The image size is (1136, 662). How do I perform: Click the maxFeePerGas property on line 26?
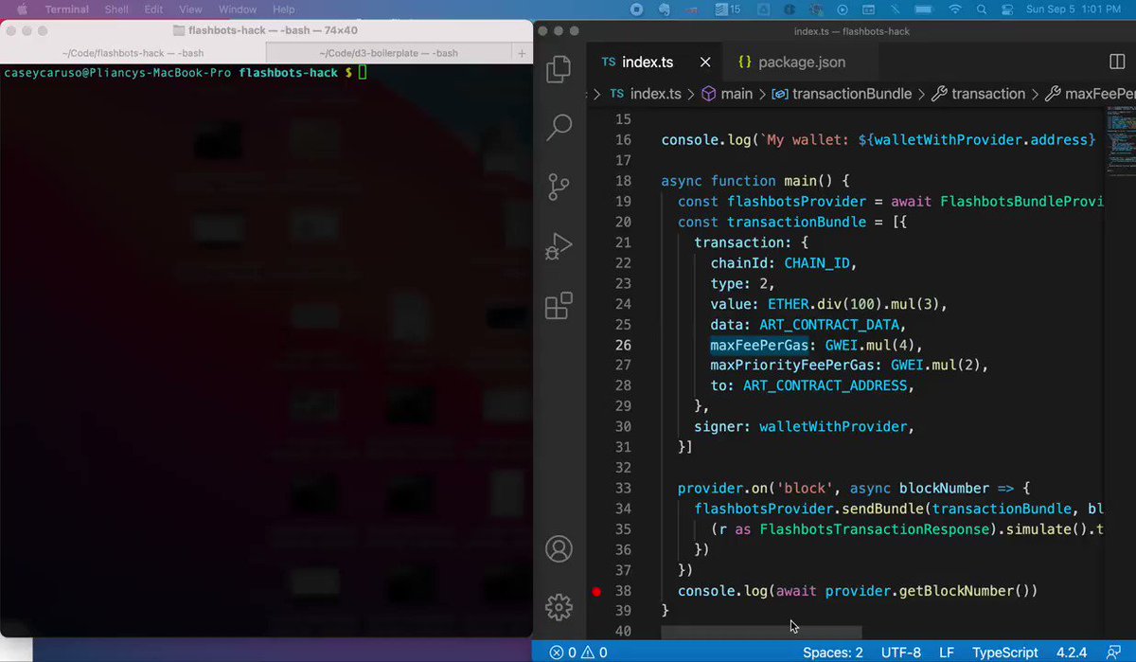point(759,345)
